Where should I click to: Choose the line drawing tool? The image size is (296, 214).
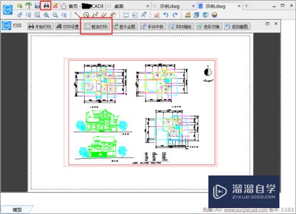click(x=77, y=15)
